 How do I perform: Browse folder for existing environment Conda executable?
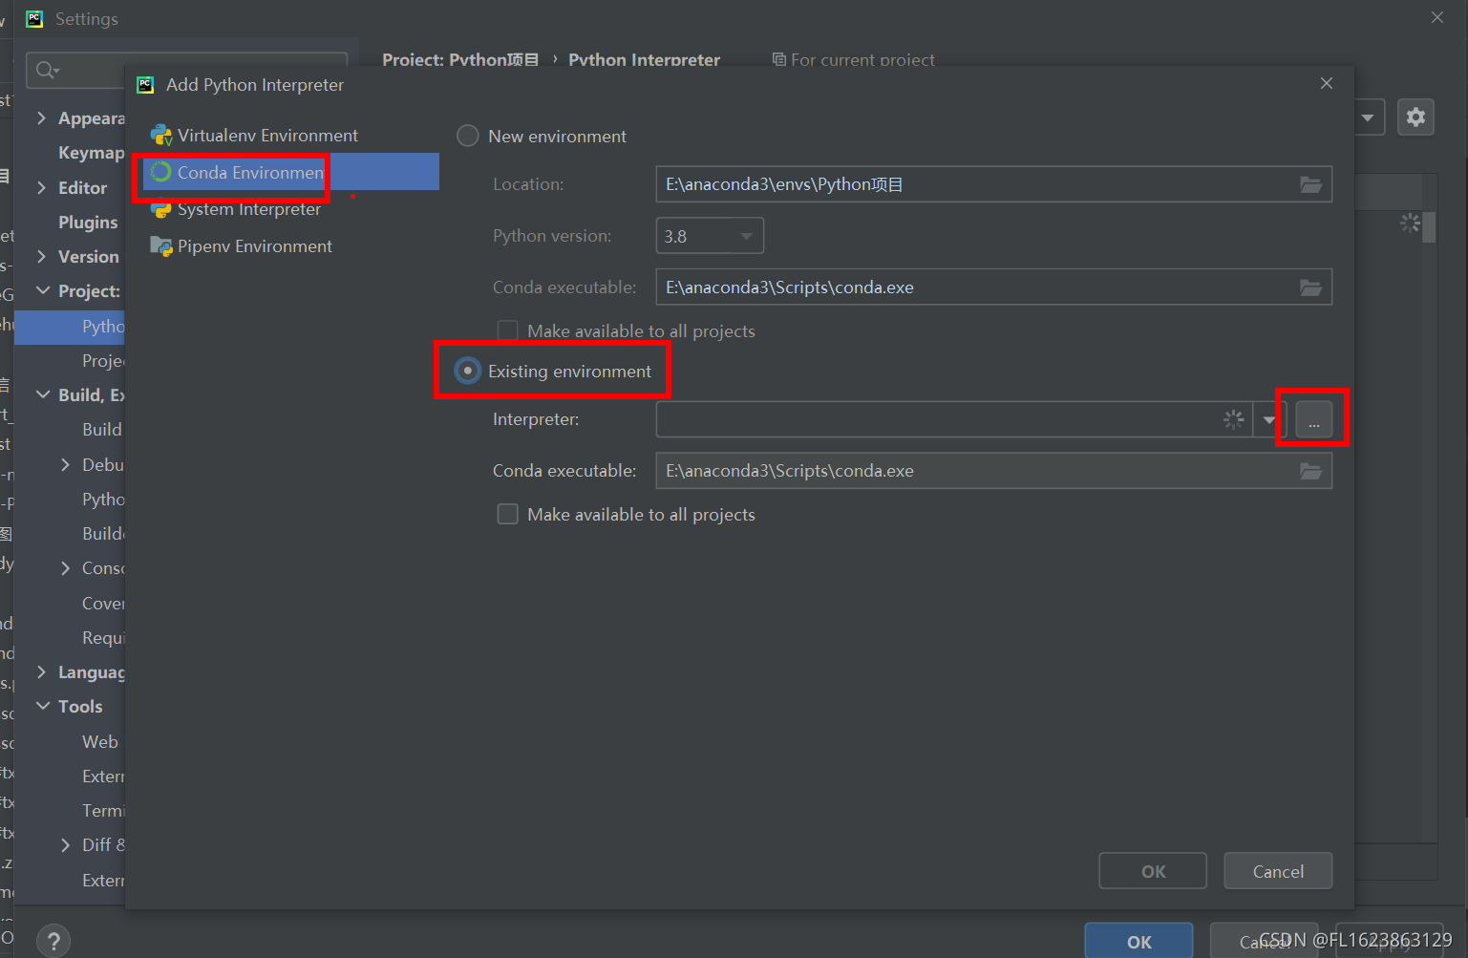coord(1310,471)
